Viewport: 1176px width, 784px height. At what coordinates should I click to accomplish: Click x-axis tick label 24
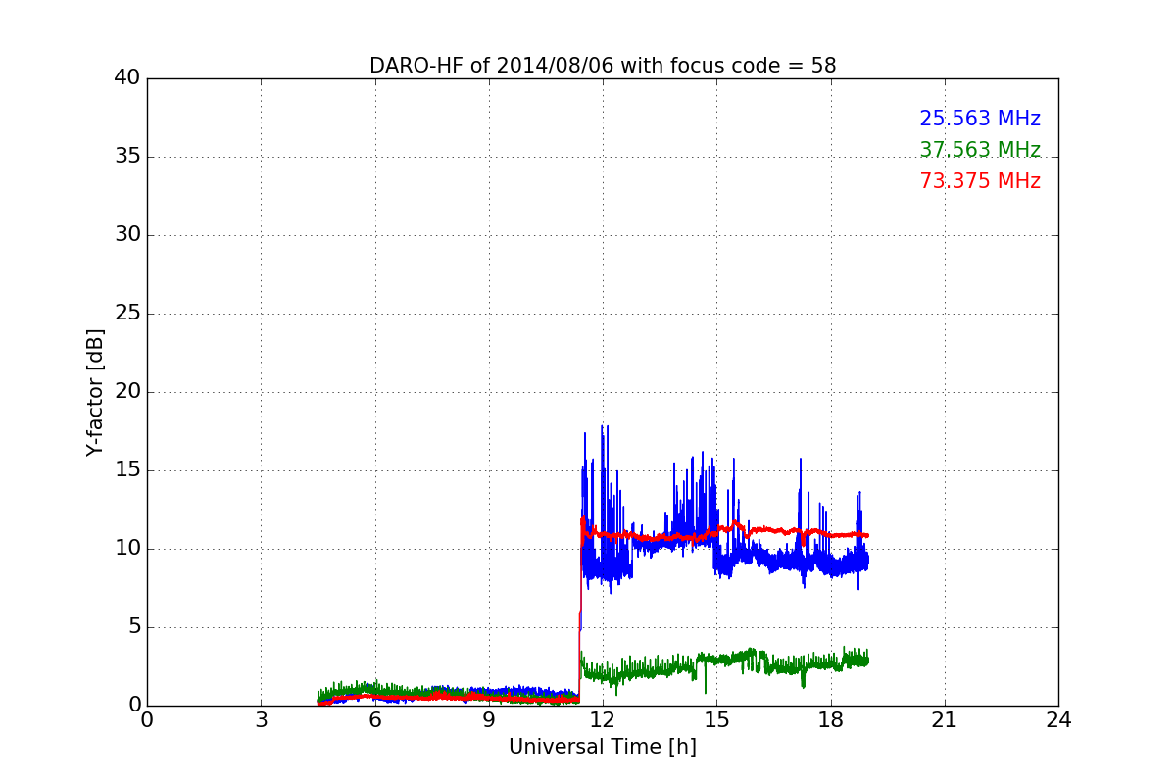[1058, 720]
